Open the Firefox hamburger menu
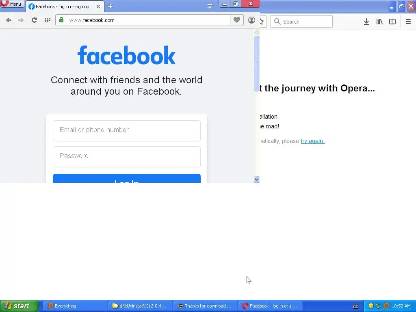416x312 pixels. (x=408, y=22)
